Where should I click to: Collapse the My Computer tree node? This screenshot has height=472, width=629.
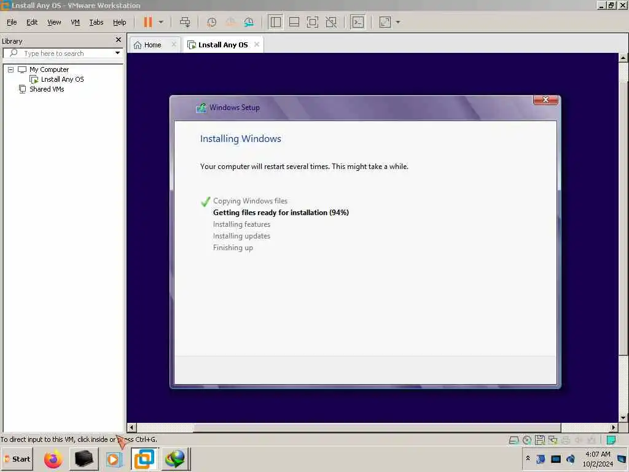pyautogui.click(x=10, y=69)
